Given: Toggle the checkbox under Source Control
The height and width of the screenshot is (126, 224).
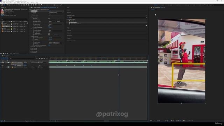Looking at the screenshot, I should [49, 19].
